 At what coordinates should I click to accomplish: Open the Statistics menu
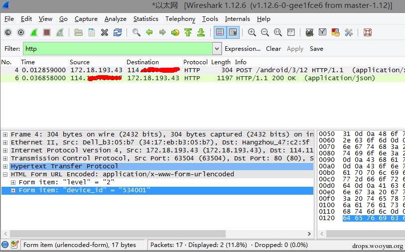(x=145, y=19)
